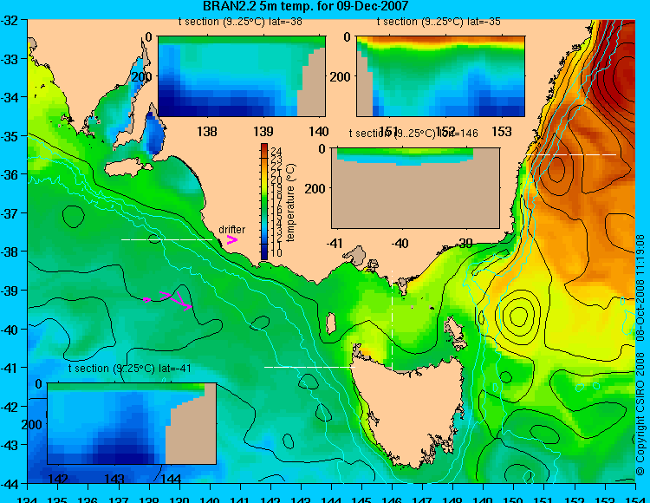Click the "t section (9..25°C) lat=-38" heading
This screenshot has width=650, height=503.
pos(240,22)
